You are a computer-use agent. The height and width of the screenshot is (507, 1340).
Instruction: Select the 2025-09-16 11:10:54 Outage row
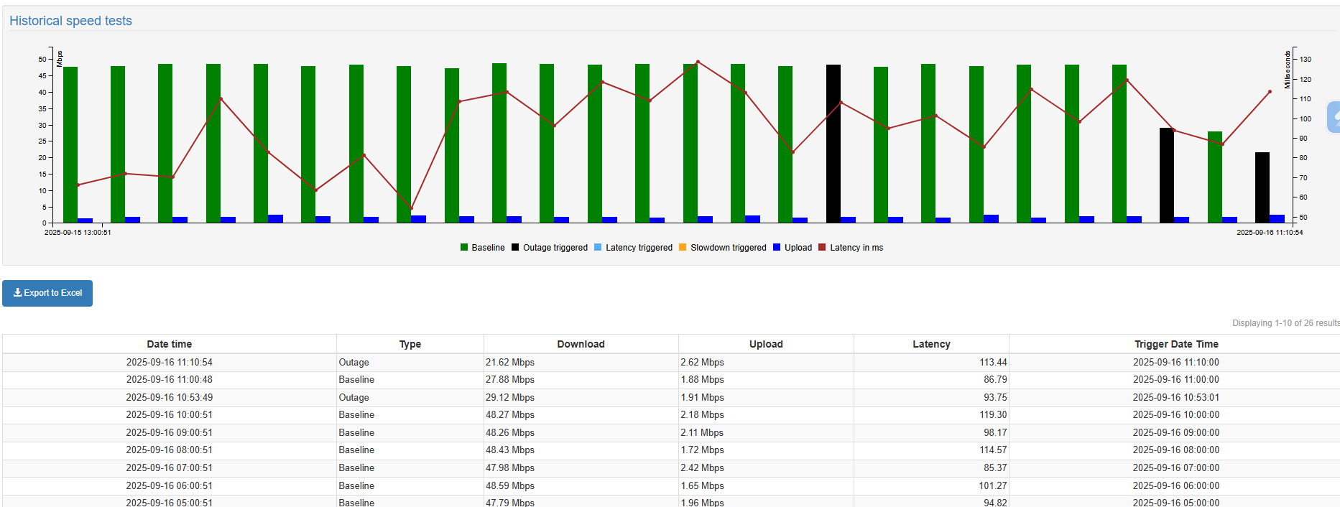[169, 363]
